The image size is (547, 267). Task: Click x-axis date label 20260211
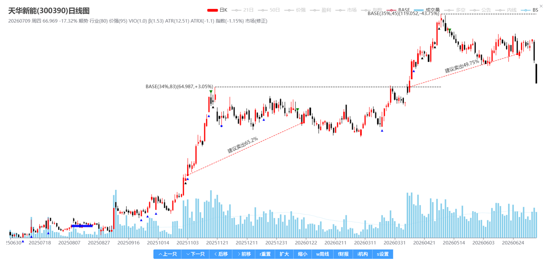pyautogui.click(x=335, y=243)
